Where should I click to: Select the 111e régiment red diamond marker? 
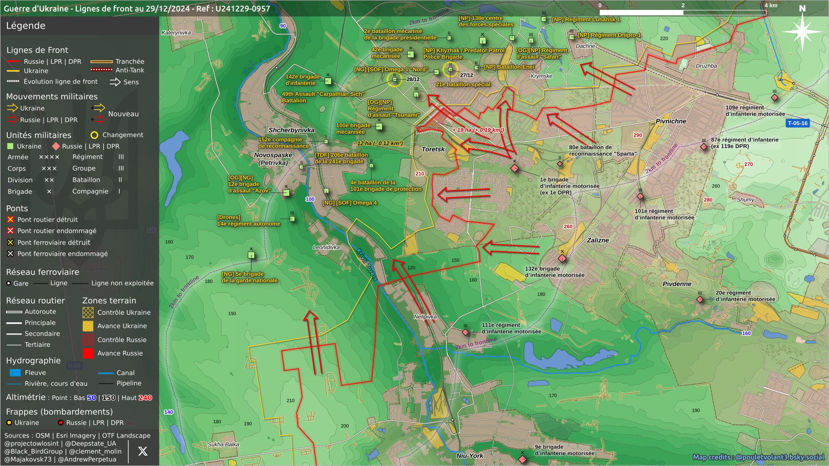(465, 332)
